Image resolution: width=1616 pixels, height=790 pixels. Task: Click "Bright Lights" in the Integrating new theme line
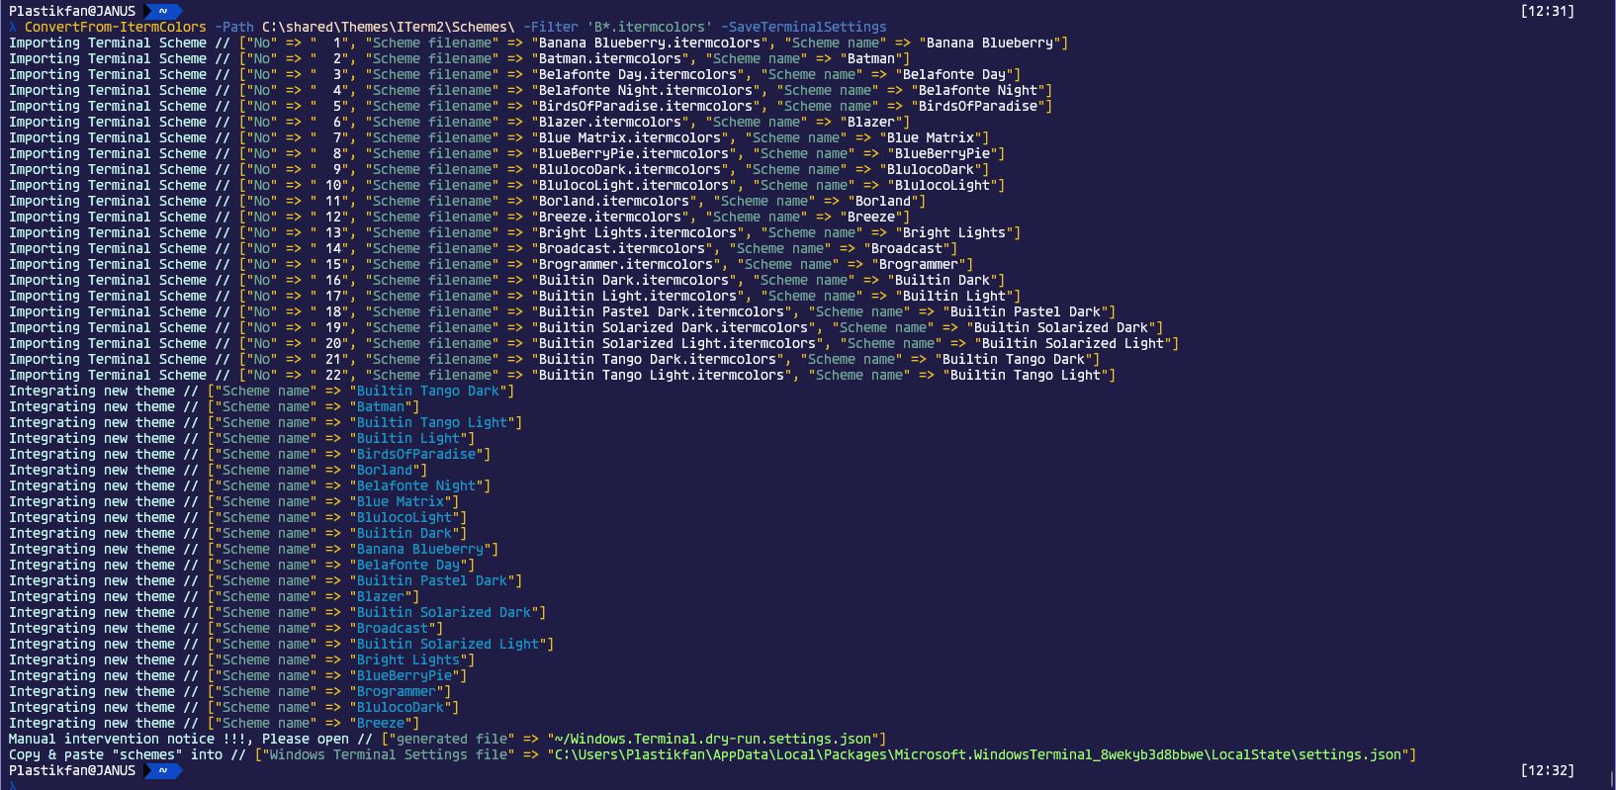[x=408, y=659]
